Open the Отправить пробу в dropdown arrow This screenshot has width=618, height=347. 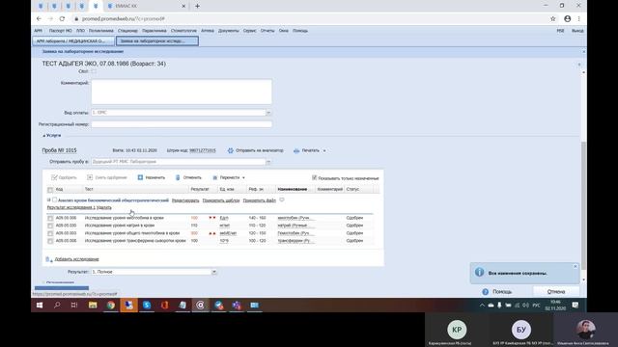click(268, 162)
